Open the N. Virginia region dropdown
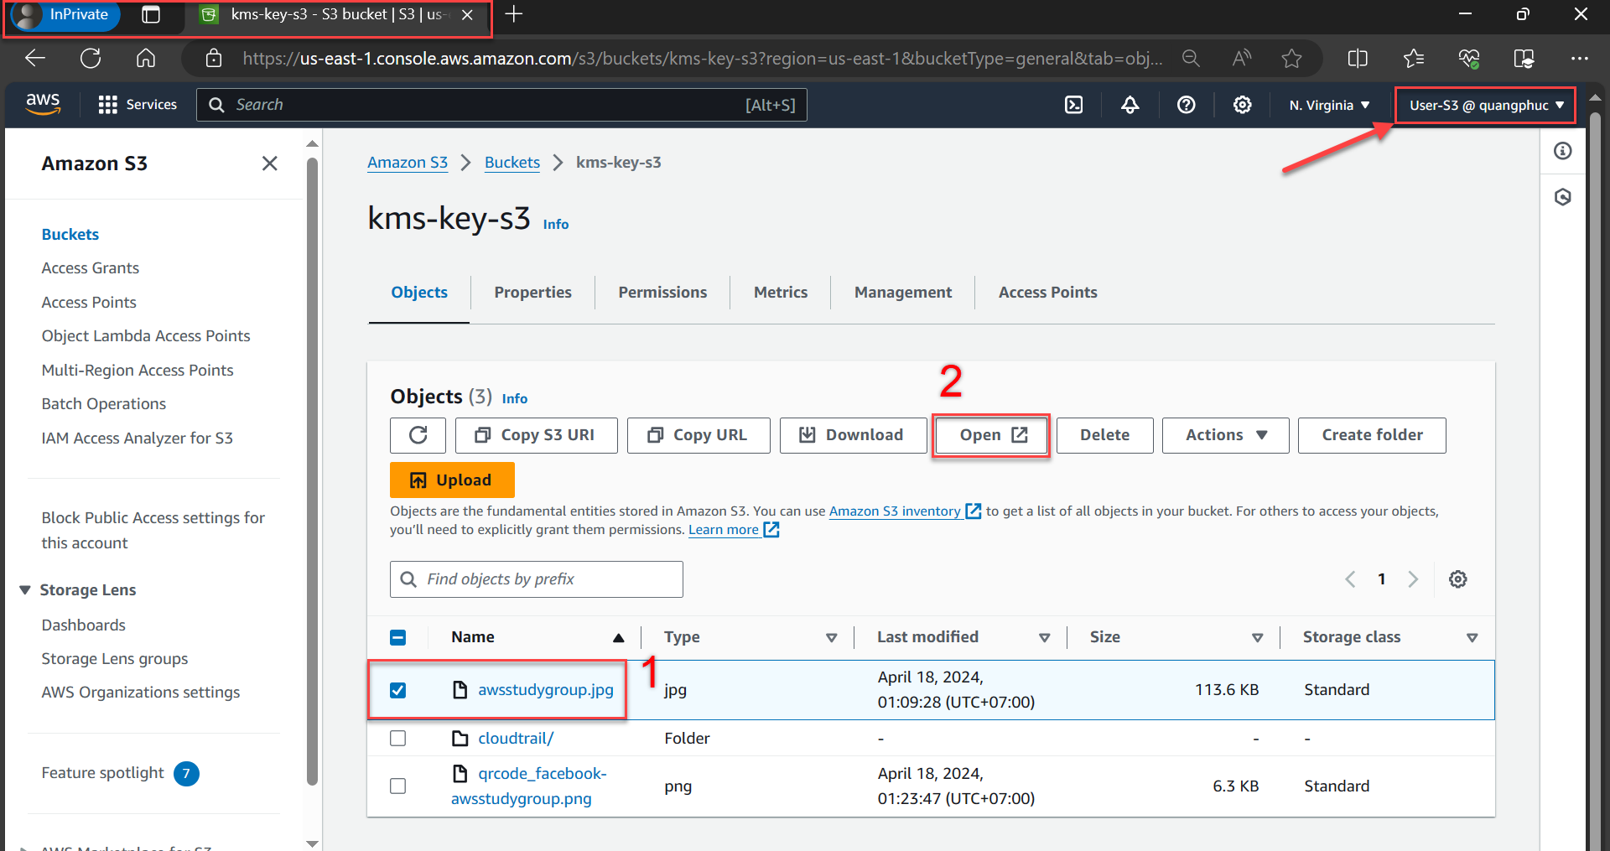Screen dimensions: 1610x851 tap(1329, 105)
